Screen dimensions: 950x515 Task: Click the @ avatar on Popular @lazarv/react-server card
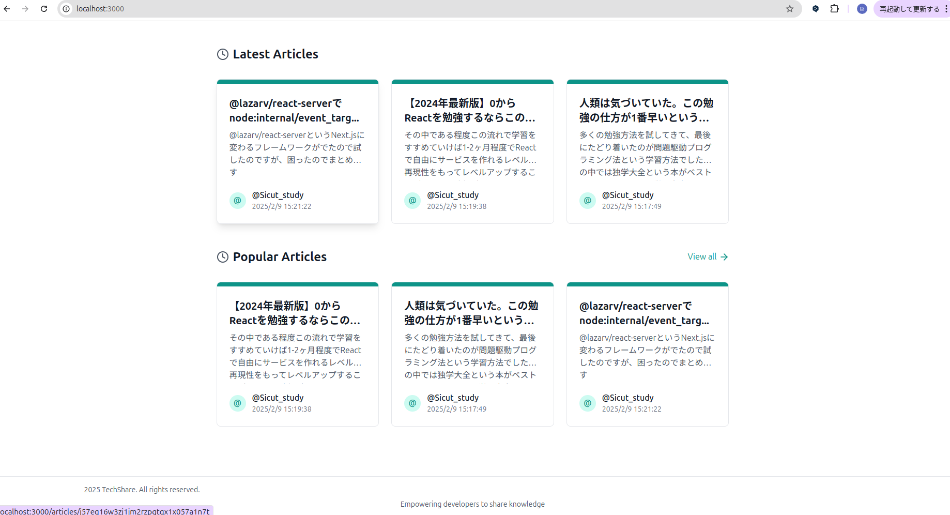(x=588, y=403)
